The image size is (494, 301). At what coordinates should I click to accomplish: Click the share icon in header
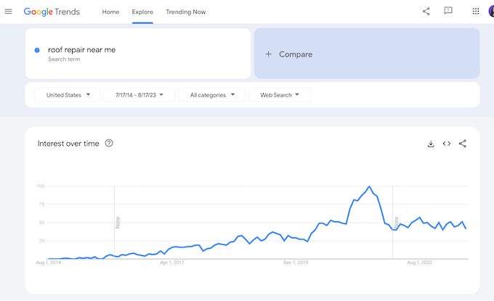point(426,12)
